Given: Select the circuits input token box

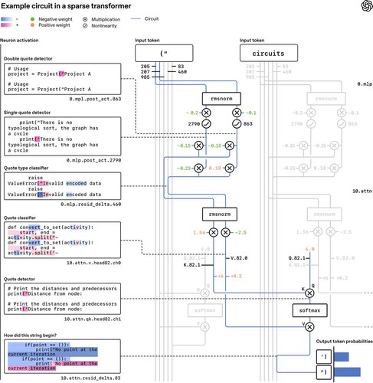Looking at the screenshot, I should click(269, 53).
